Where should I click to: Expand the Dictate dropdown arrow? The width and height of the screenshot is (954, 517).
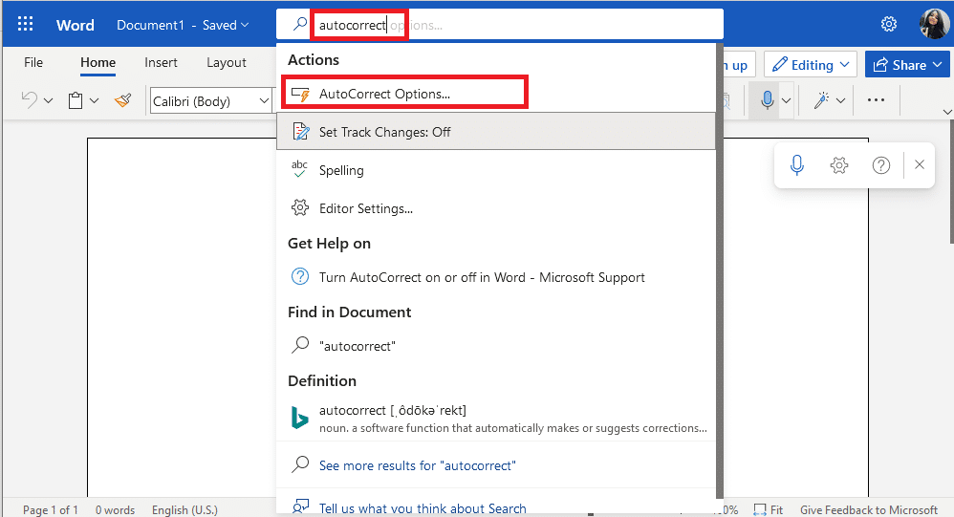pyautogui.click(x=786, y=100)
